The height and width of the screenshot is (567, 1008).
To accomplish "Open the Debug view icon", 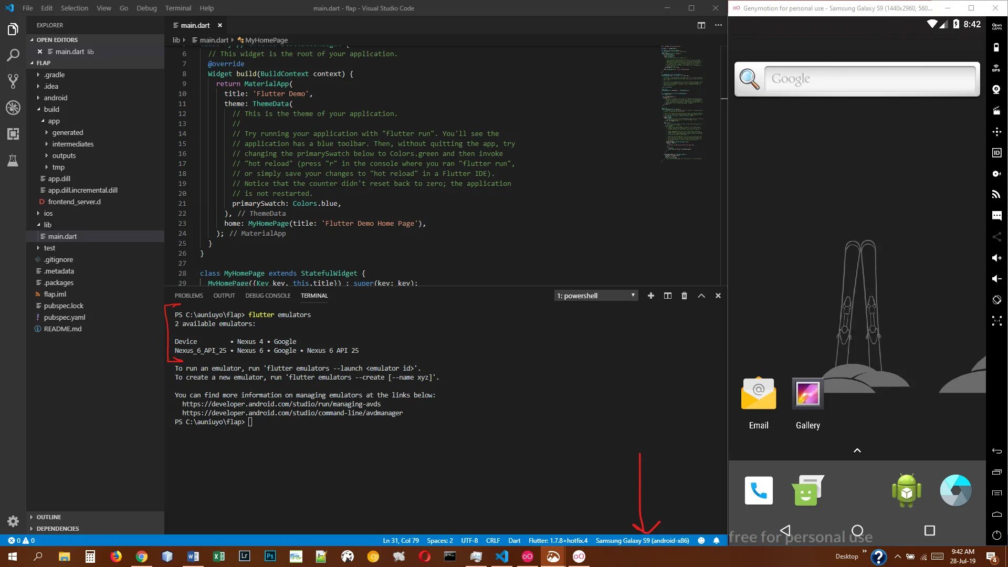I will click(13, 108).
